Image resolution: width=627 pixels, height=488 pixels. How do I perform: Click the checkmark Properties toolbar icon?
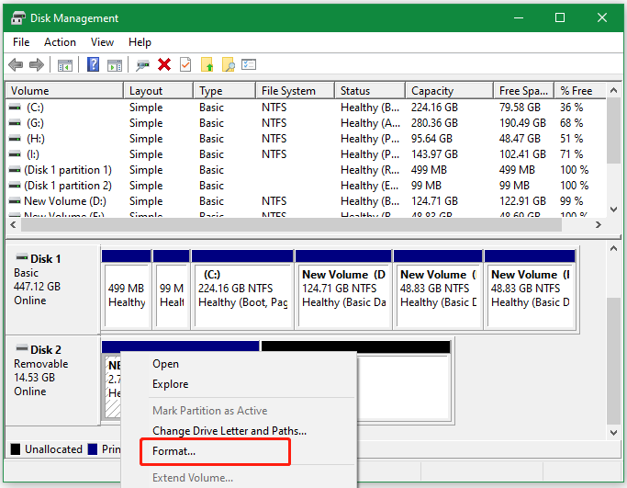185,64
